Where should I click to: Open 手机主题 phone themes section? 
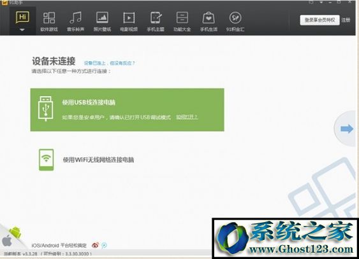[156, 22]
